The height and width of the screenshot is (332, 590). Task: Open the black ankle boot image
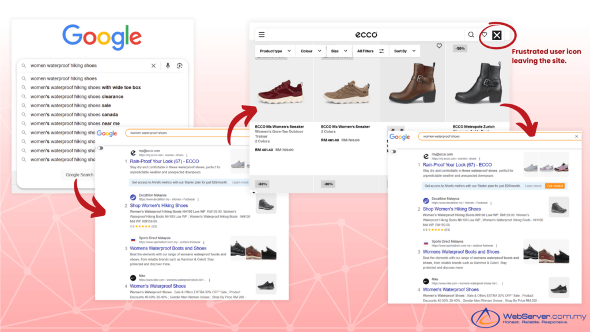(x=479, y=83)
